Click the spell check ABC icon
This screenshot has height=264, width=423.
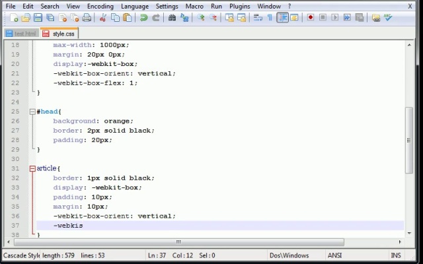tap(388, 18)
